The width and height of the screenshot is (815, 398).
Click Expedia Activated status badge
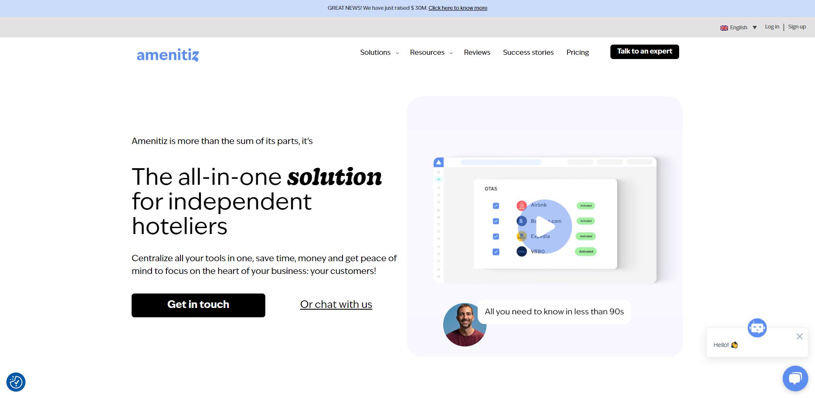(x=586, y=236)
